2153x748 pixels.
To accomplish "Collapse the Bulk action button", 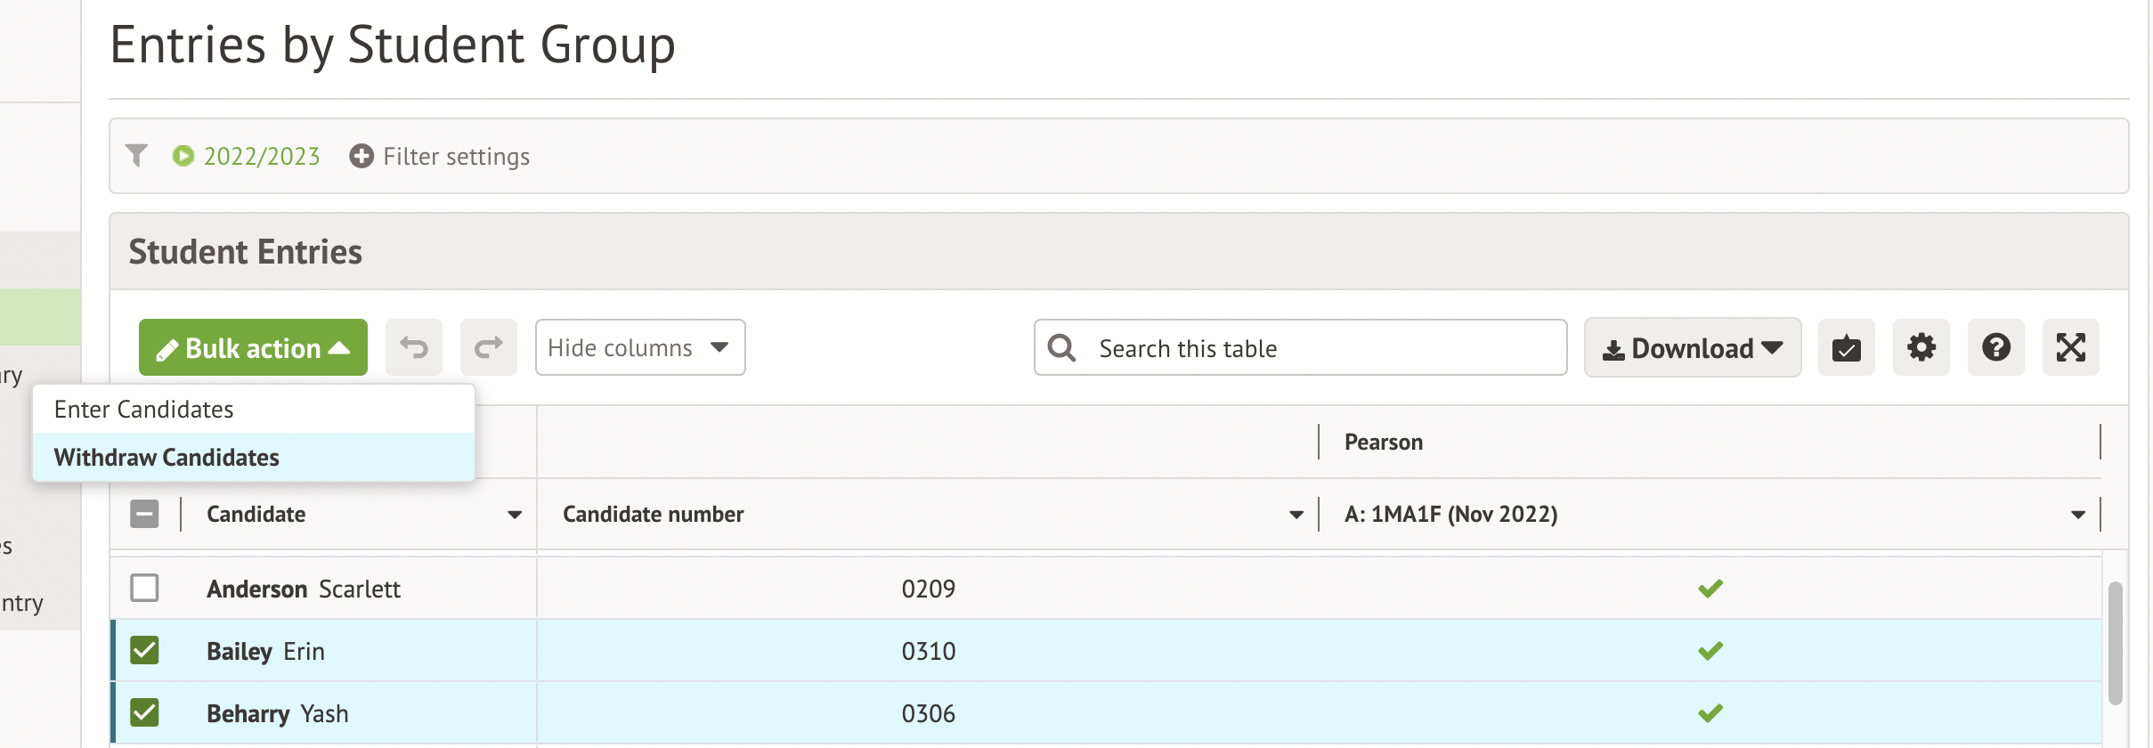I will 253,347.
